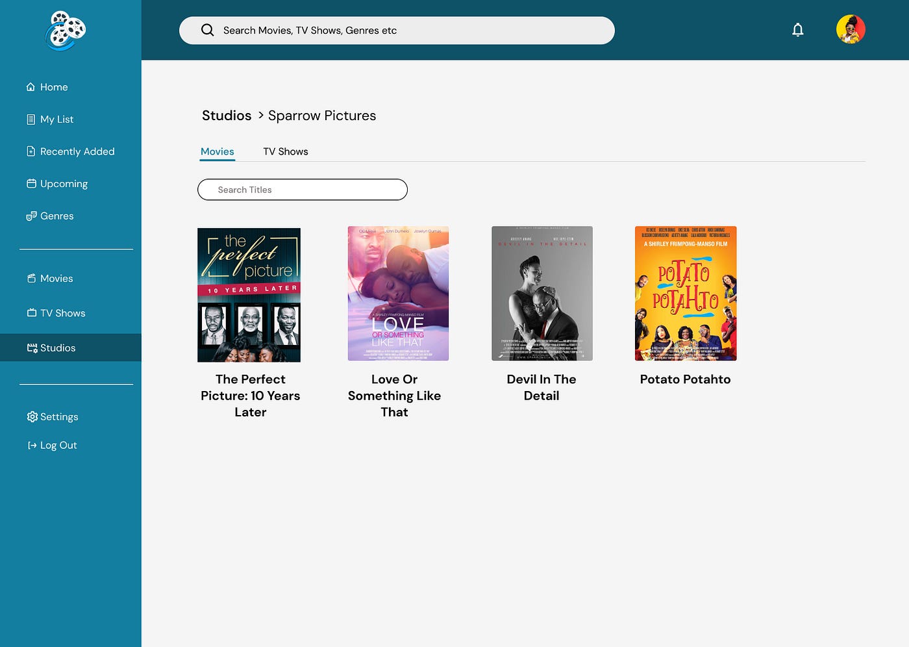Open Love Or Something Like That poster
The image size is (909, 647).
[x=398, y=294]
